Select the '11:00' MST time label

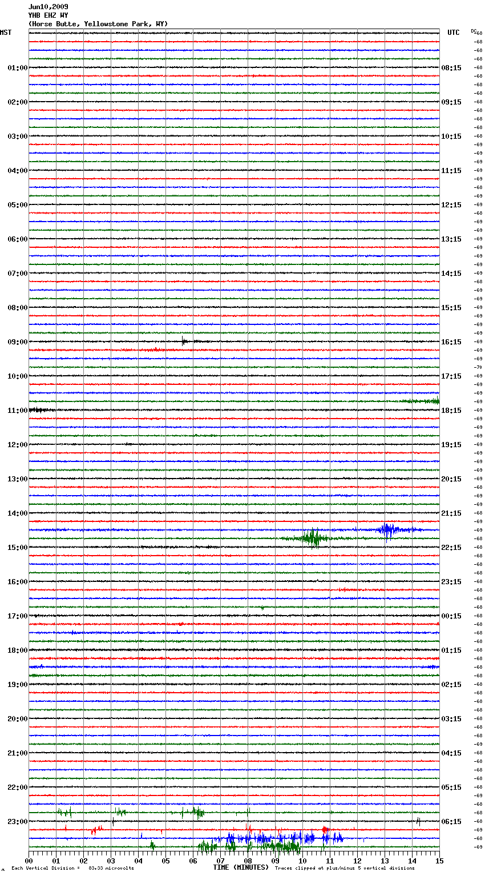point(18,411)
